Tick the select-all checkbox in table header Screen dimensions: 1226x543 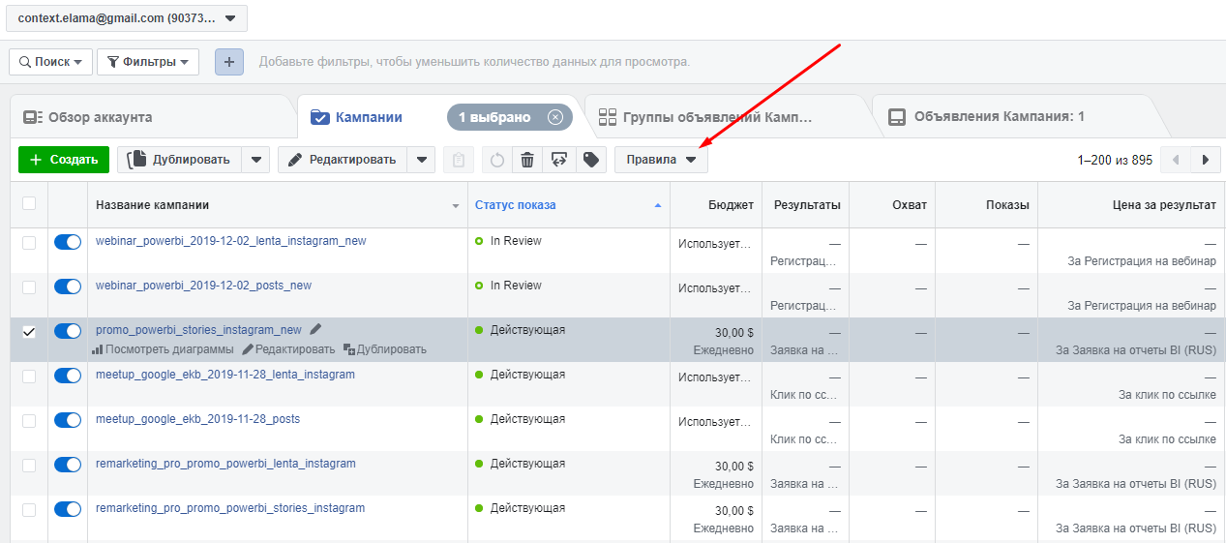[29, 203]
